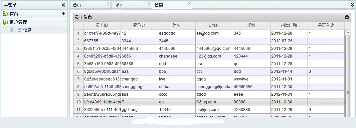Screen dimensions: 356x128
Task: Click the name cell fwe
Action: (177, 79)
